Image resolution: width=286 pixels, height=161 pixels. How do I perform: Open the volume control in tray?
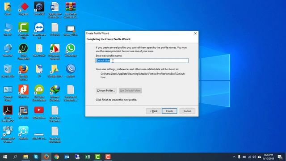click(254, 157)
